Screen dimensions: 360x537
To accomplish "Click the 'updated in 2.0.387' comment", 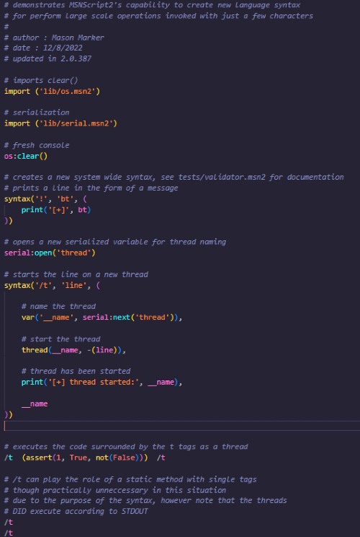I will 48,58.
